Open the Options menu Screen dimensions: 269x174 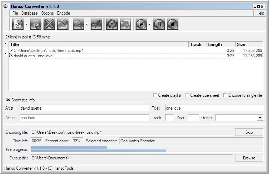[47, 13]
